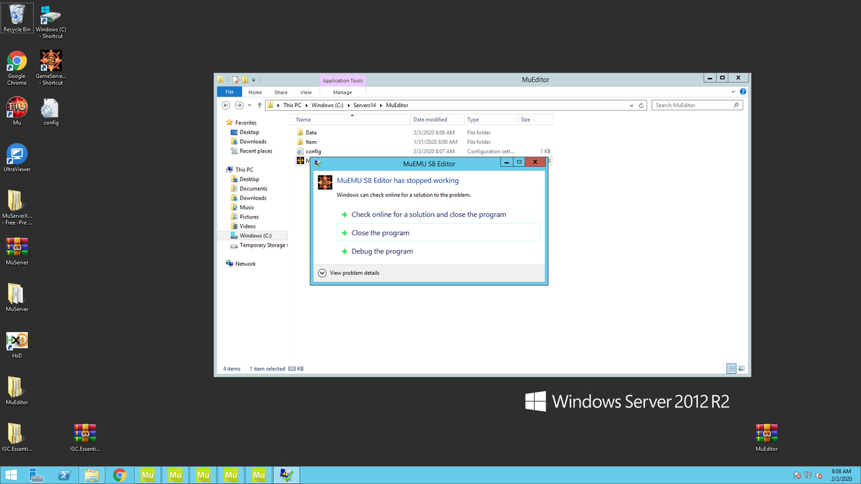The height and width of the screenshot is (484, 861).
Task: Close the MuEMU S8 Editor crash dialog
Action: pos(535,162)
